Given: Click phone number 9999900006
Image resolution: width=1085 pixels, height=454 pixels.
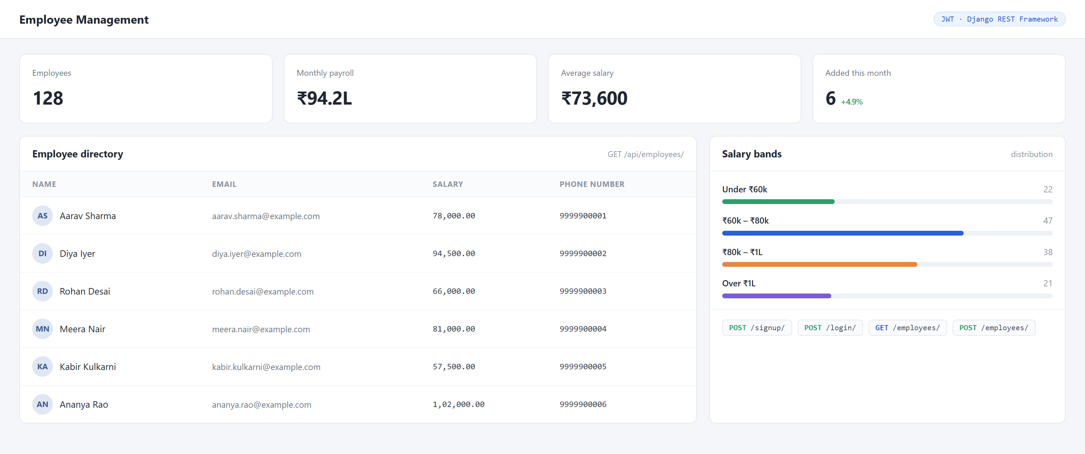Looking at the screenshot, I should click(x=583, y=404).
